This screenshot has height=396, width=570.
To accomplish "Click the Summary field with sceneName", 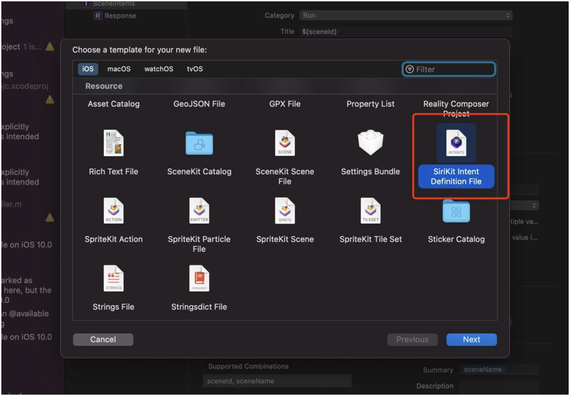I will tap(498, 369).
